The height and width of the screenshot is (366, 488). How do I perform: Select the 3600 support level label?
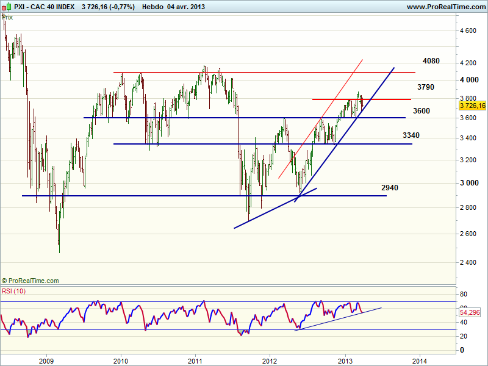tap(422, 111)
